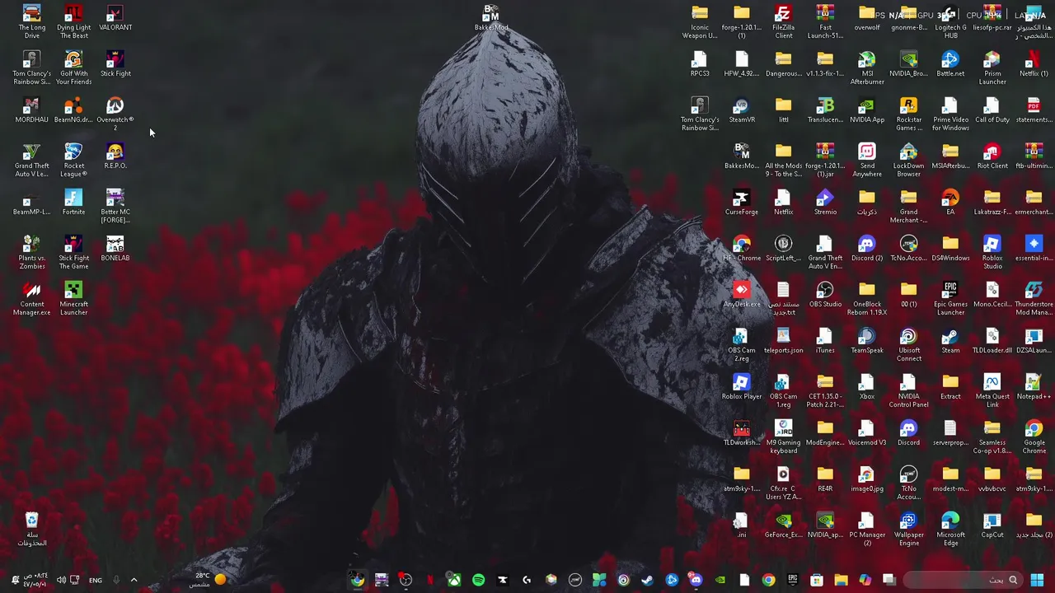The width and height of the screenshot is (1055, 593).
Task: Launch Minecraft Launcher from desktop
Action: (x=73, y=298)
